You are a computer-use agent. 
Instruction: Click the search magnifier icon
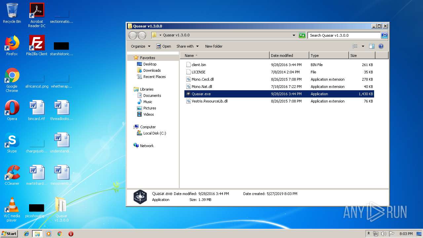pos(384,35)
